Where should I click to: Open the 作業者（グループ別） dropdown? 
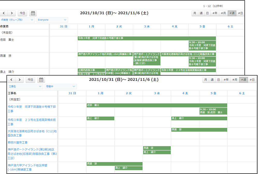click(18, 20)
